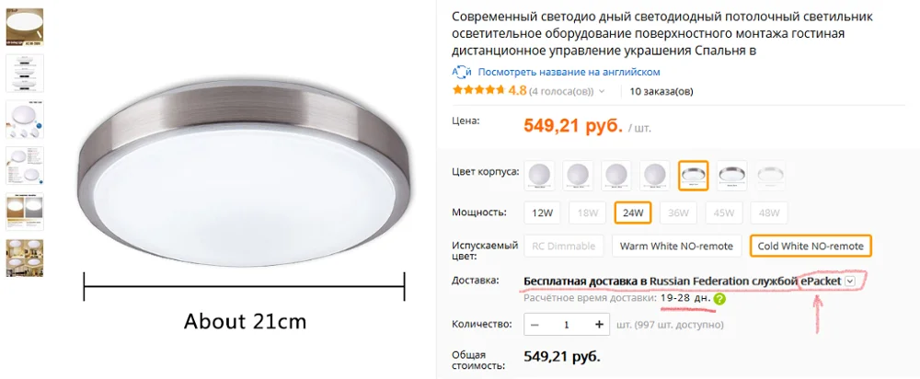Screen dimensions: 920x379
Task: Open 'Посмотреть название на английском' link
Action: coord(569,72)
